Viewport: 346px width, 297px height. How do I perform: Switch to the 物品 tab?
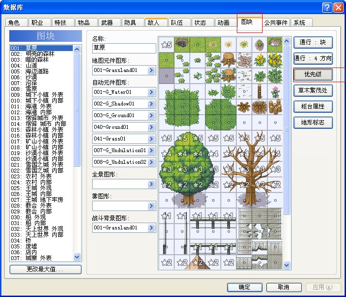tap(86, 22)
